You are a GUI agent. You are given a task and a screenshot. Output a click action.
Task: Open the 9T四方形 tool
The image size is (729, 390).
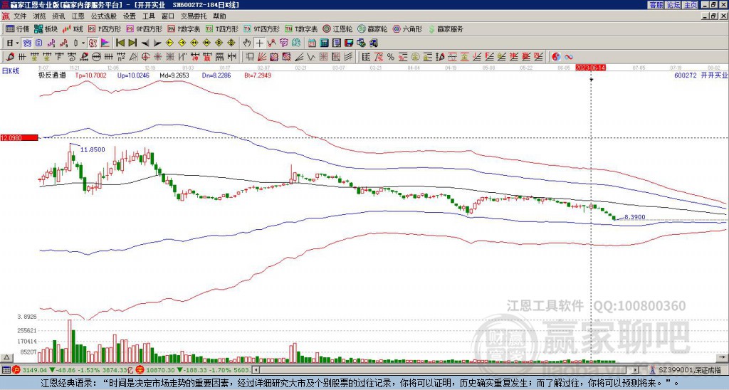[262, 28]
